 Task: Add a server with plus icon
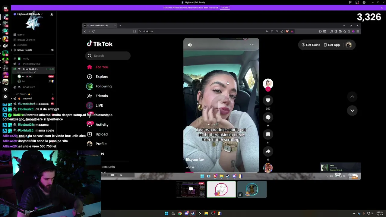[x=5, y=90]
